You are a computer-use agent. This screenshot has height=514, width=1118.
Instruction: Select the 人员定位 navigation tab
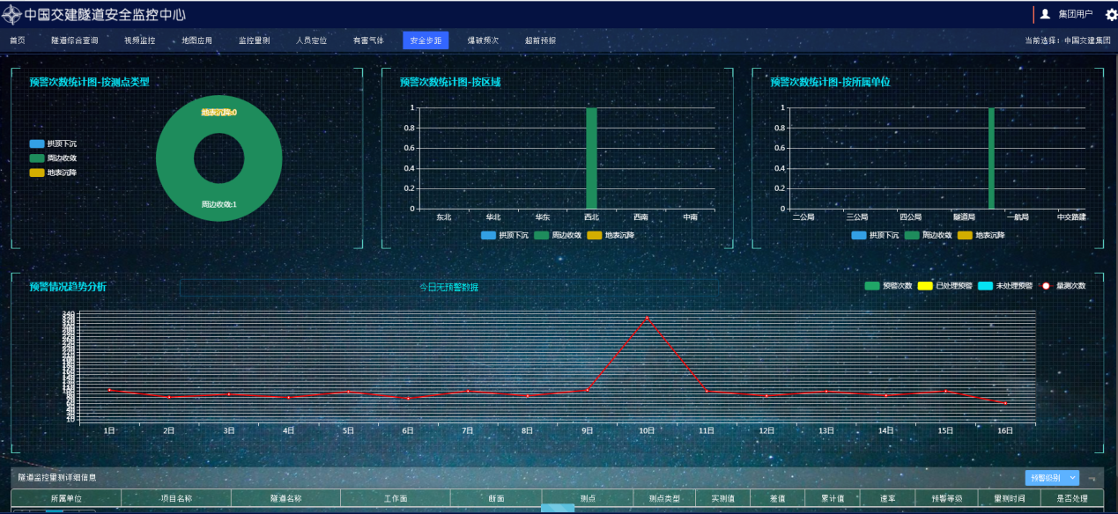[311, 40]
